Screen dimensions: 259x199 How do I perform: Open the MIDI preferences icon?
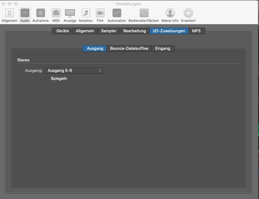tap(56, 13)
